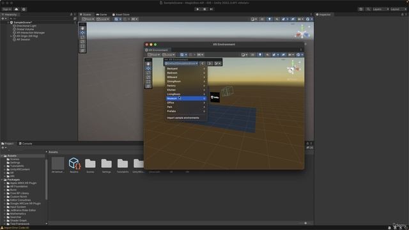Choose Backyard from the environment menu
This screenshot has width=409, height=230.
tap(186, 68)
